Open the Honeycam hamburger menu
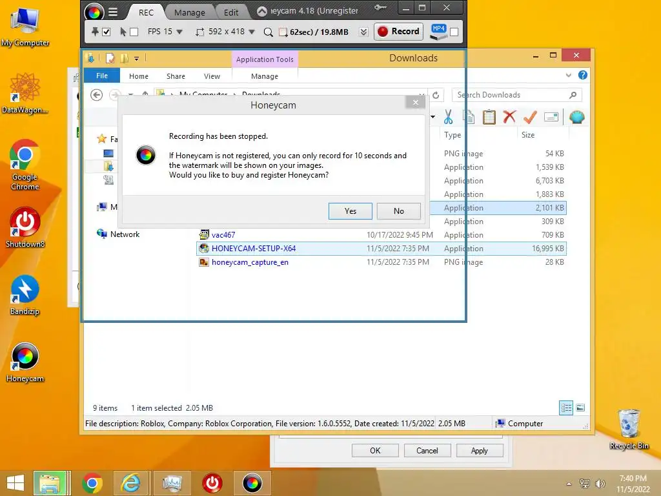 (113, 12)
